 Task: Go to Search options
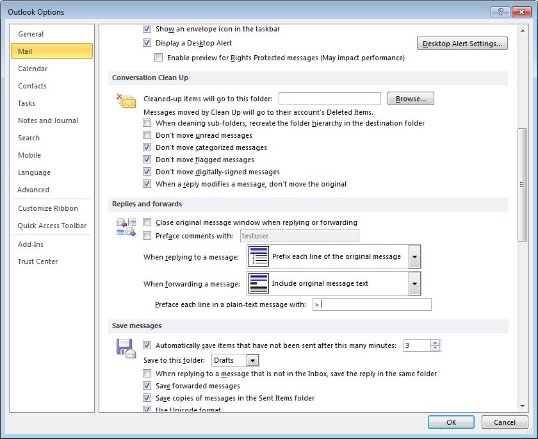tap(52, 138)
